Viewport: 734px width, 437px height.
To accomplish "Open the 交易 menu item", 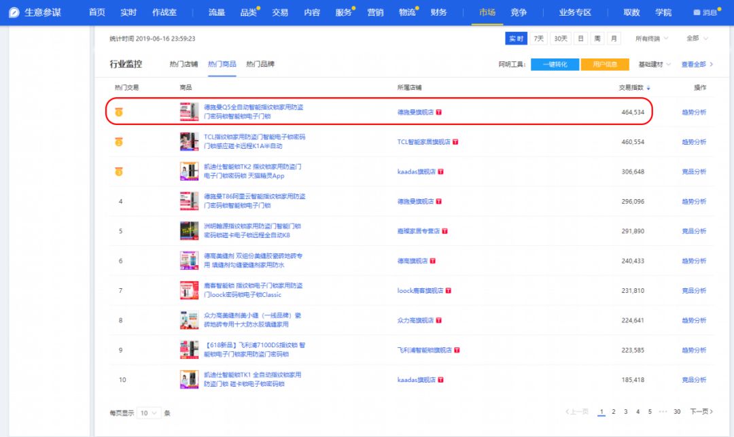I will pos(280,13).
